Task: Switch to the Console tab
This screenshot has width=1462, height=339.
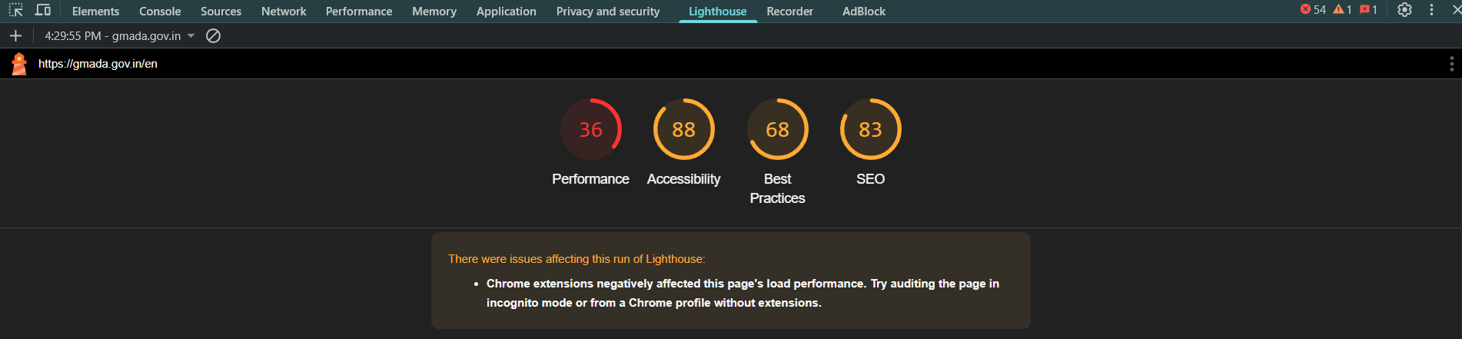Action: point(160,12)
